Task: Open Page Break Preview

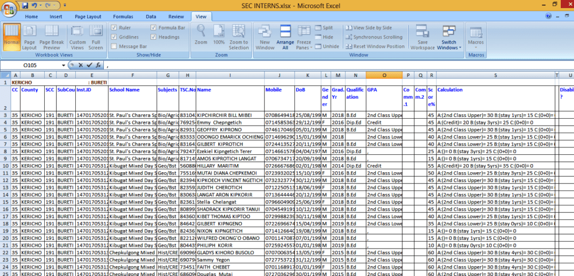Action: click(x=52, y=37)
